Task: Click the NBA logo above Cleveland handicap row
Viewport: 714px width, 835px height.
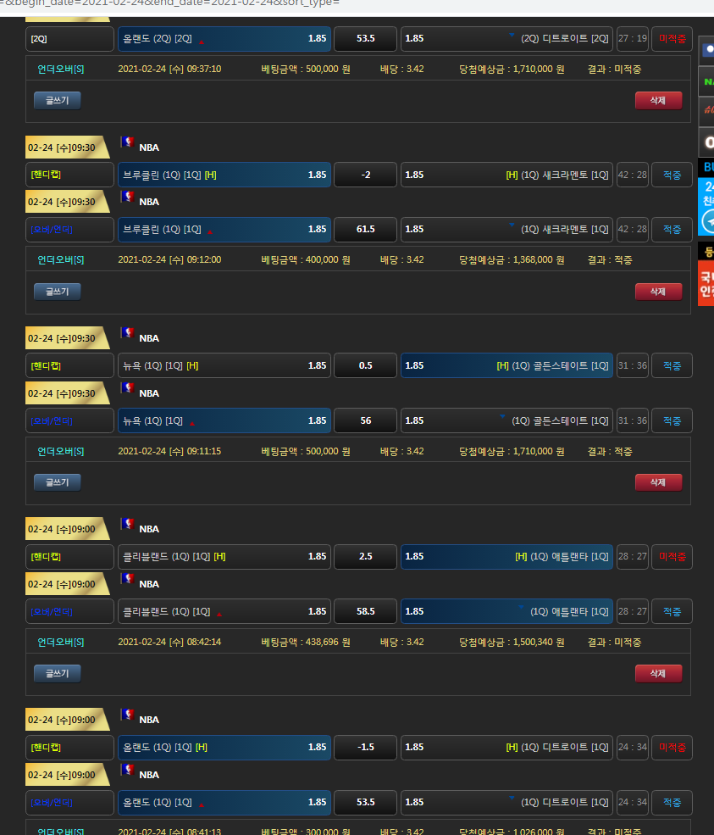Action: [128, 524]
